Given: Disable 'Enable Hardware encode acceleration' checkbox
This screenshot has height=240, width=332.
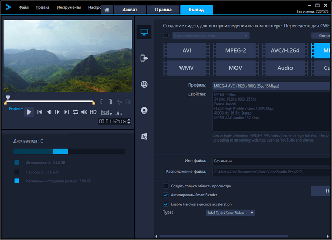Looking at the screenshot, I should click(x=165, y=204).
